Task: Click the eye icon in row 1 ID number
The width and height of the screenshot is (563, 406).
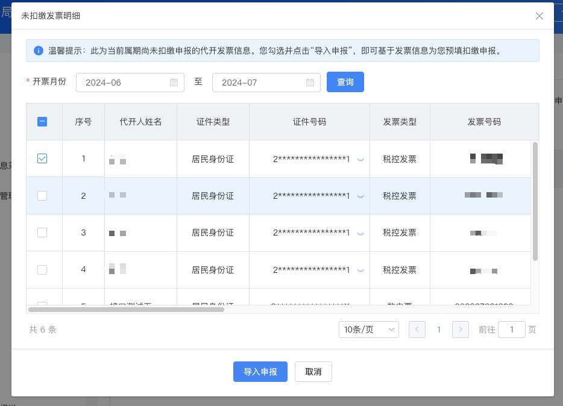Action: [x=360, y=160]
